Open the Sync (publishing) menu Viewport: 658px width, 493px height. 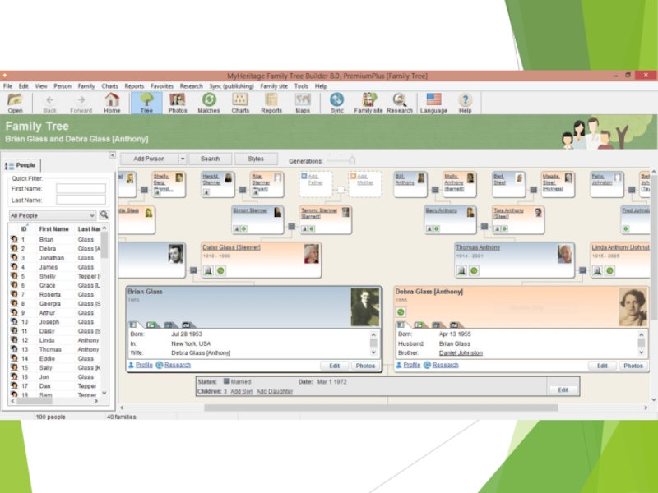[231, 86]
